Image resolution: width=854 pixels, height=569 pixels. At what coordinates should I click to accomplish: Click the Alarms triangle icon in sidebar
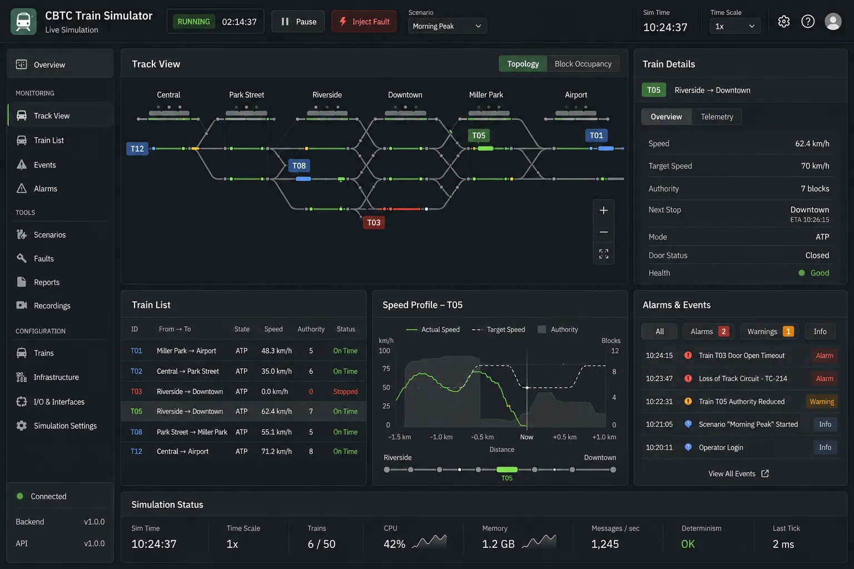(x=21, y=188)
